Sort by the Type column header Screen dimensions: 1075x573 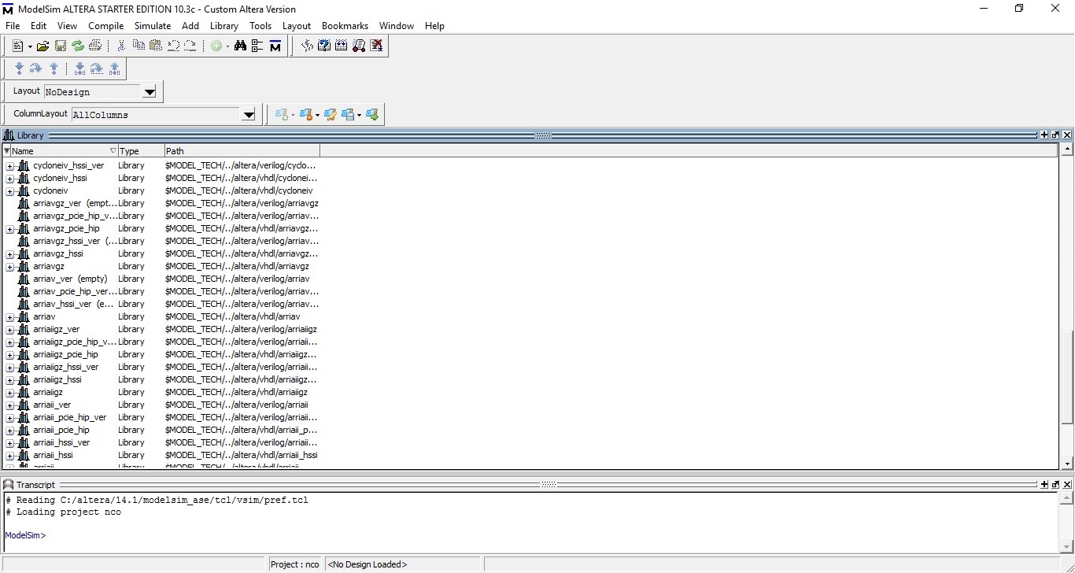(140, 150)
